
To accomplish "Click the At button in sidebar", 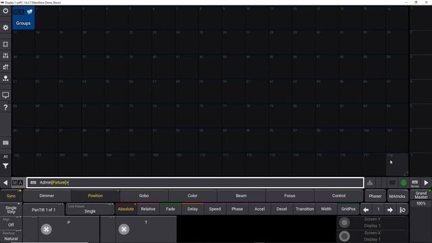I will coord(5,157).
